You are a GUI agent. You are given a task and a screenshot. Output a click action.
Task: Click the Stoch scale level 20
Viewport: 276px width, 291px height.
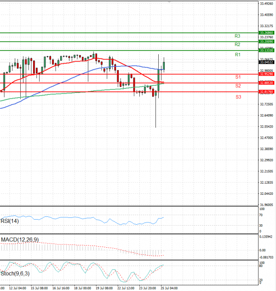coord(261,280)
